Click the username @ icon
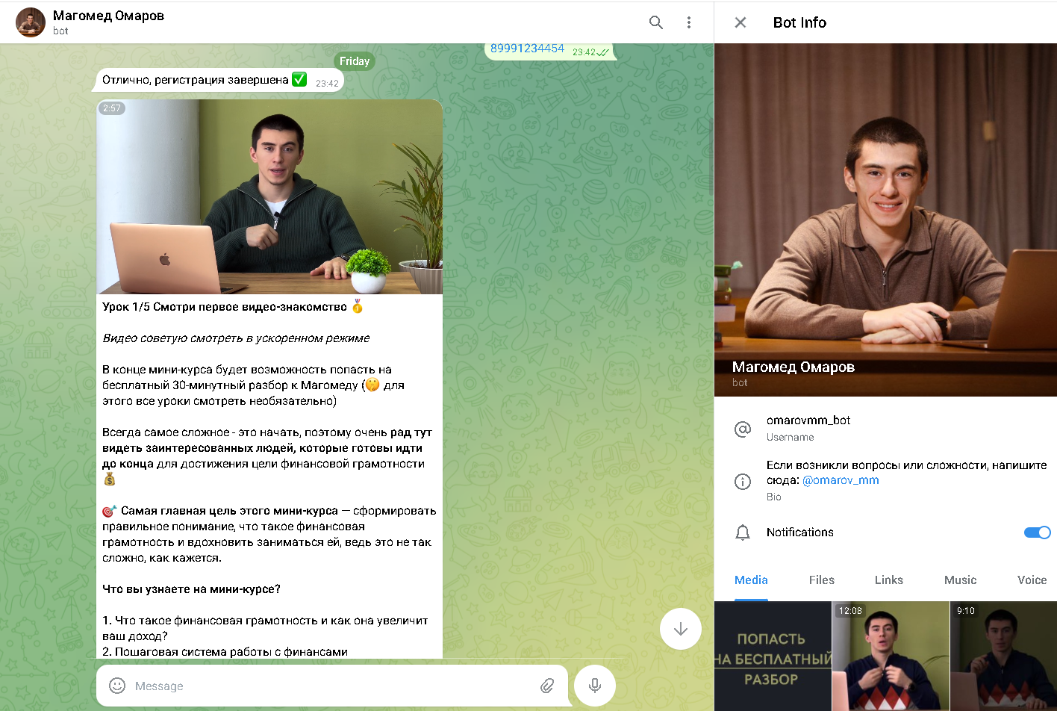The height and width of the screenshot is (711, 1057). point(743,429)
